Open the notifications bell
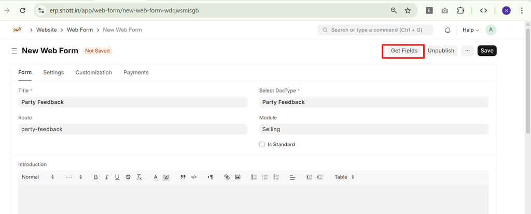The image size is (531, 214). [448, 30]
